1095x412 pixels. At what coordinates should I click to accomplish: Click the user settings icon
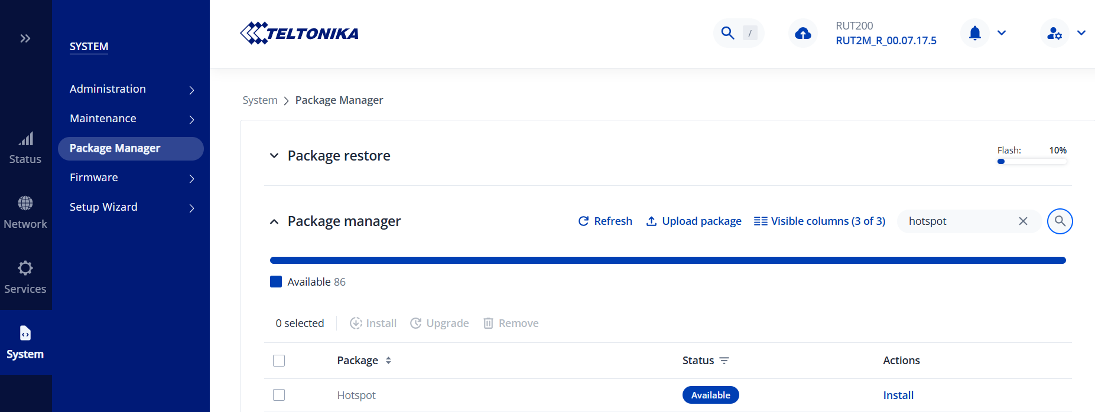pyautogui.click(x=1054, y=33)
